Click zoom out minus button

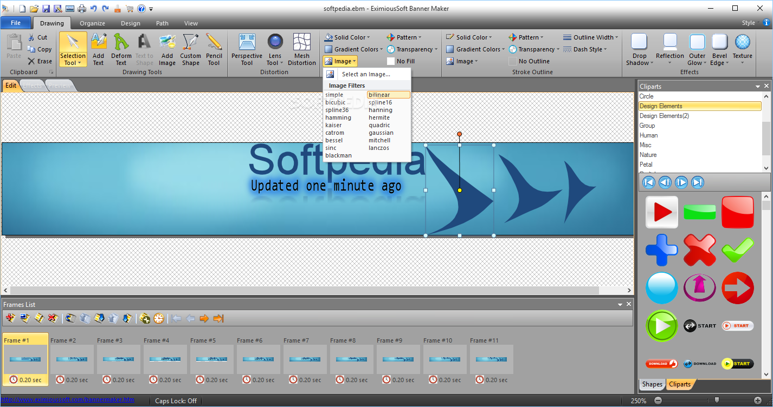pyautogui.click(x=658, y=401)
